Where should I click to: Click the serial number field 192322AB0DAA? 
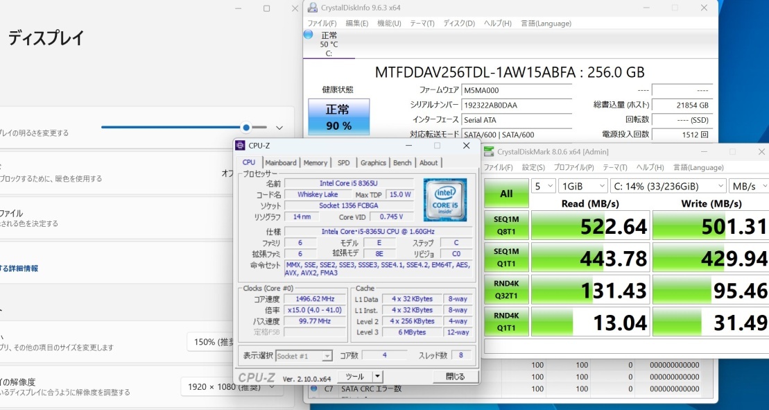517,105
